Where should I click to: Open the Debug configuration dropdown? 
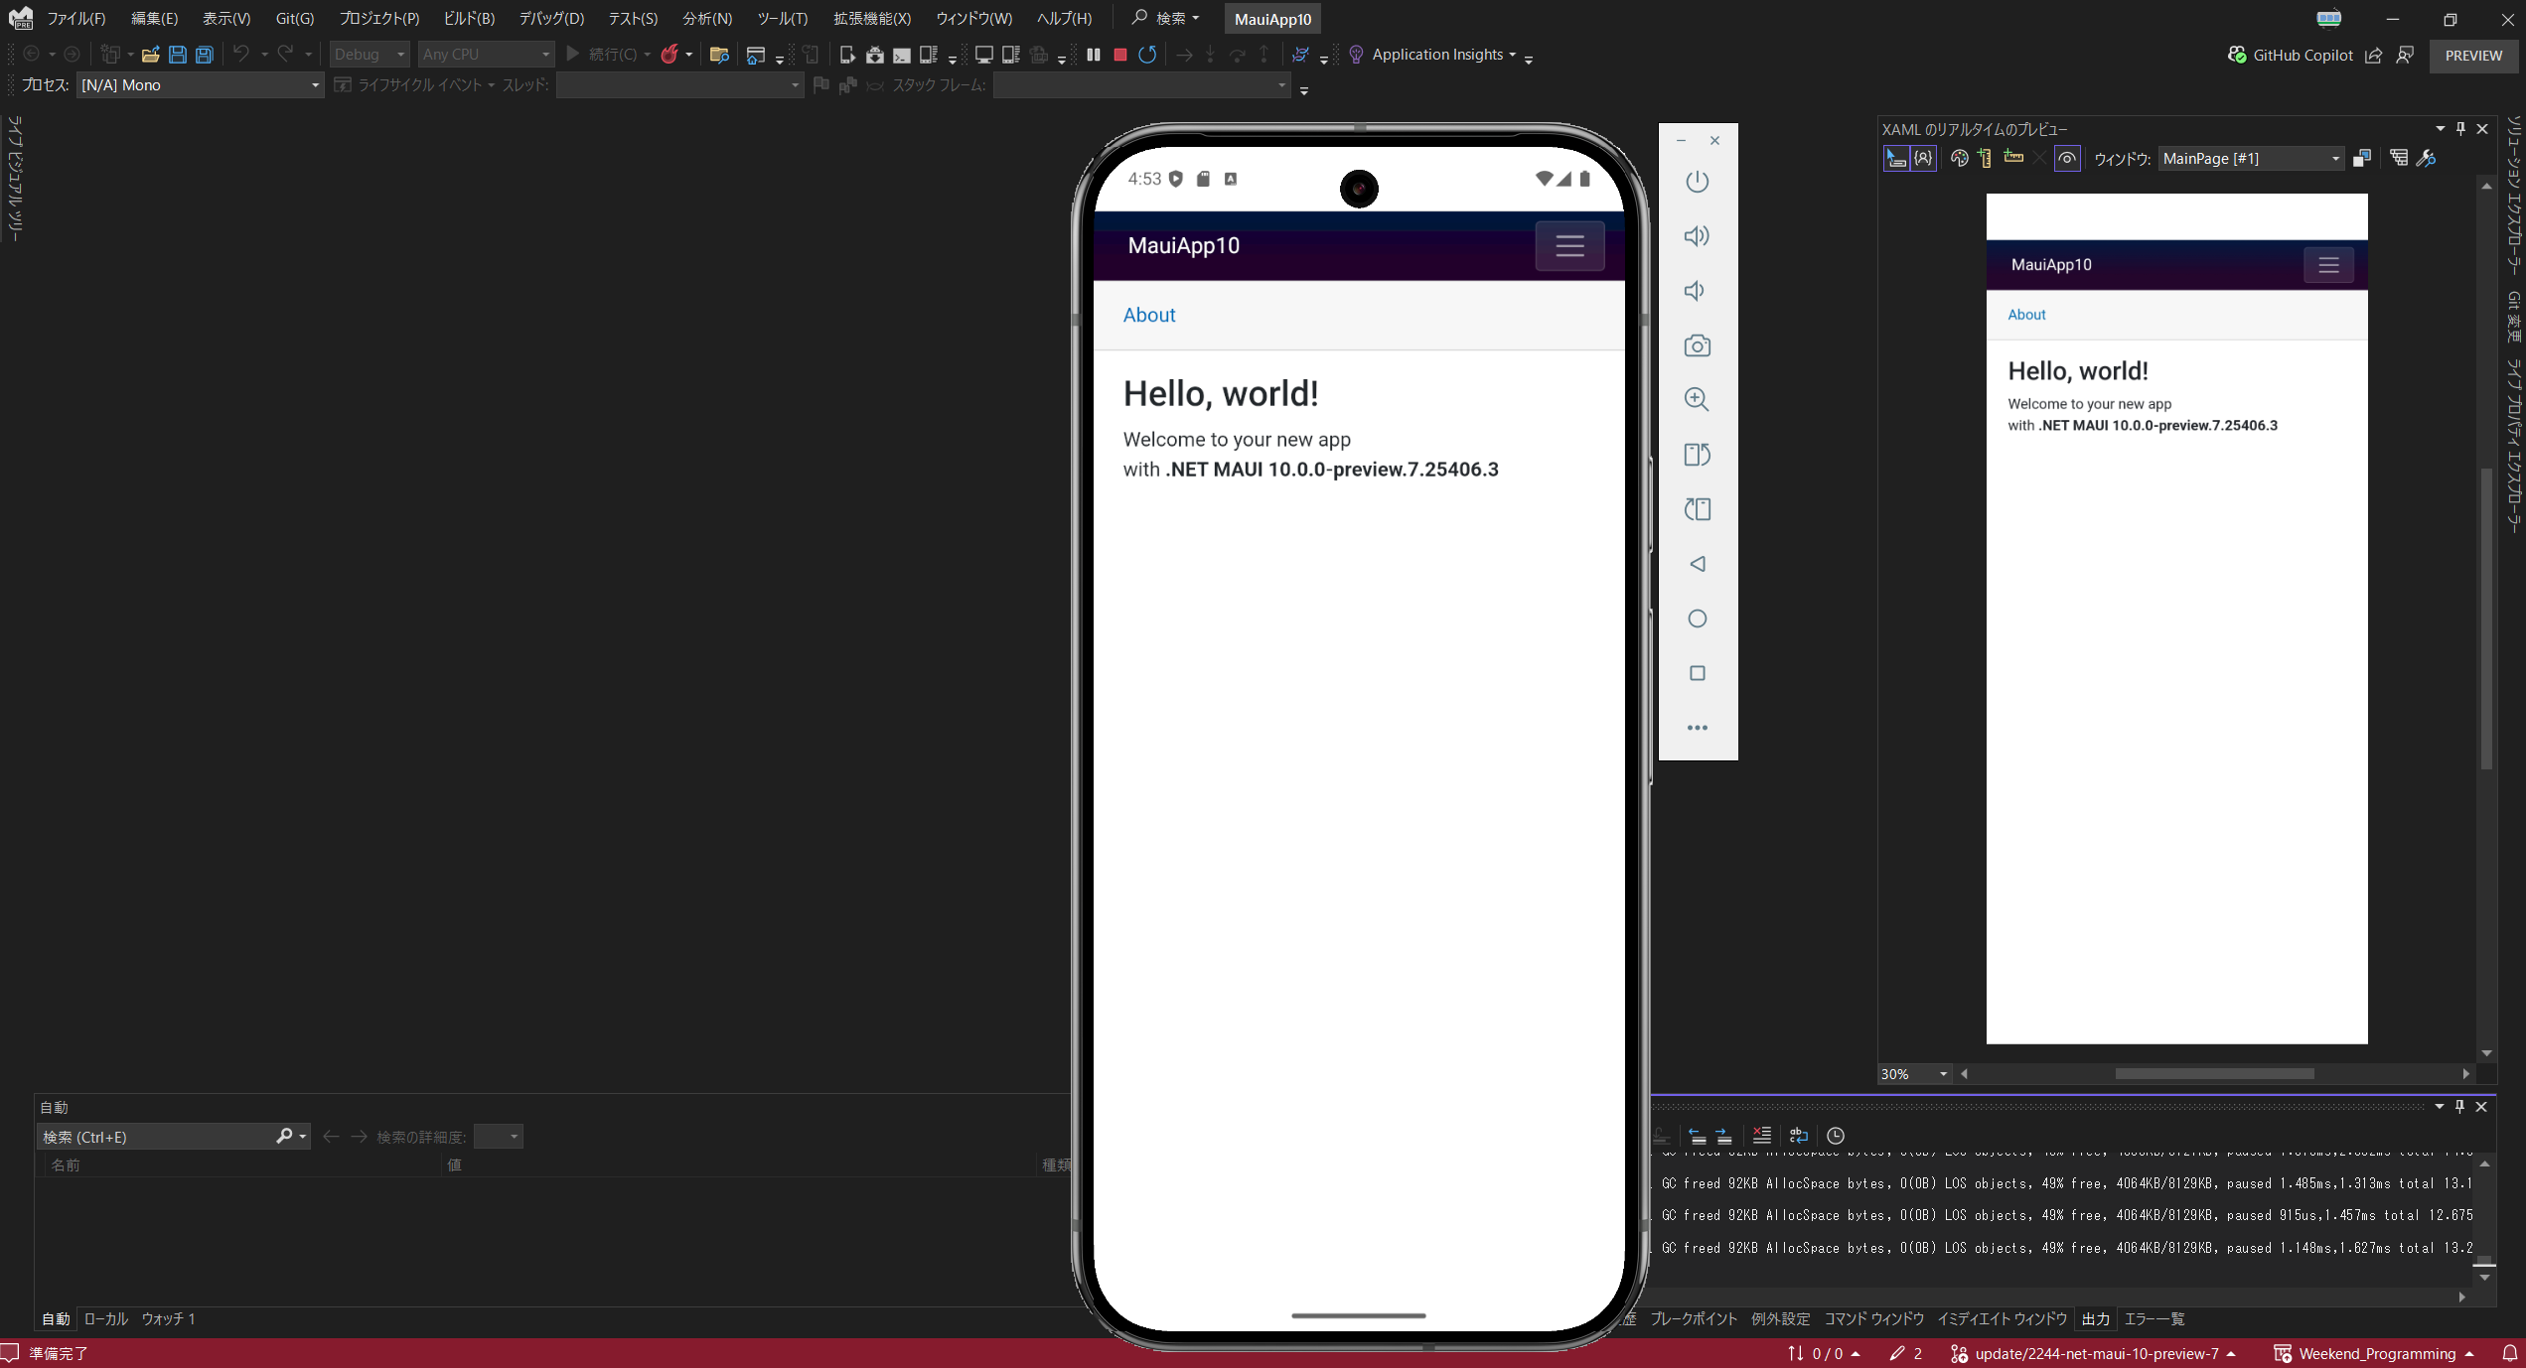[370, 55]
